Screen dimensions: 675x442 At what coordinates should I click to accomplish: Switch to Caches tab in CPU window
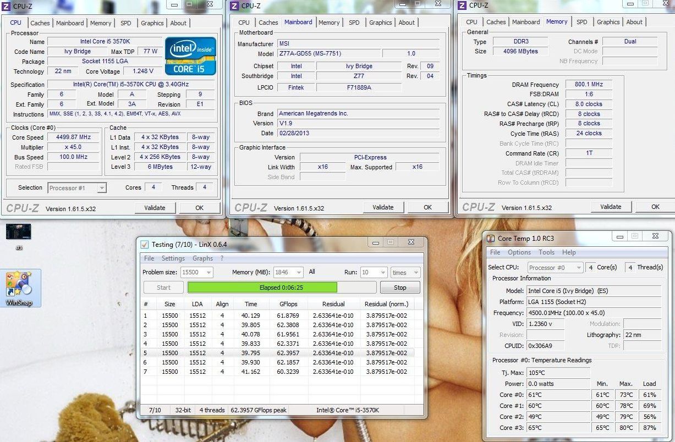pyautogui.click(x=40, y=23)
